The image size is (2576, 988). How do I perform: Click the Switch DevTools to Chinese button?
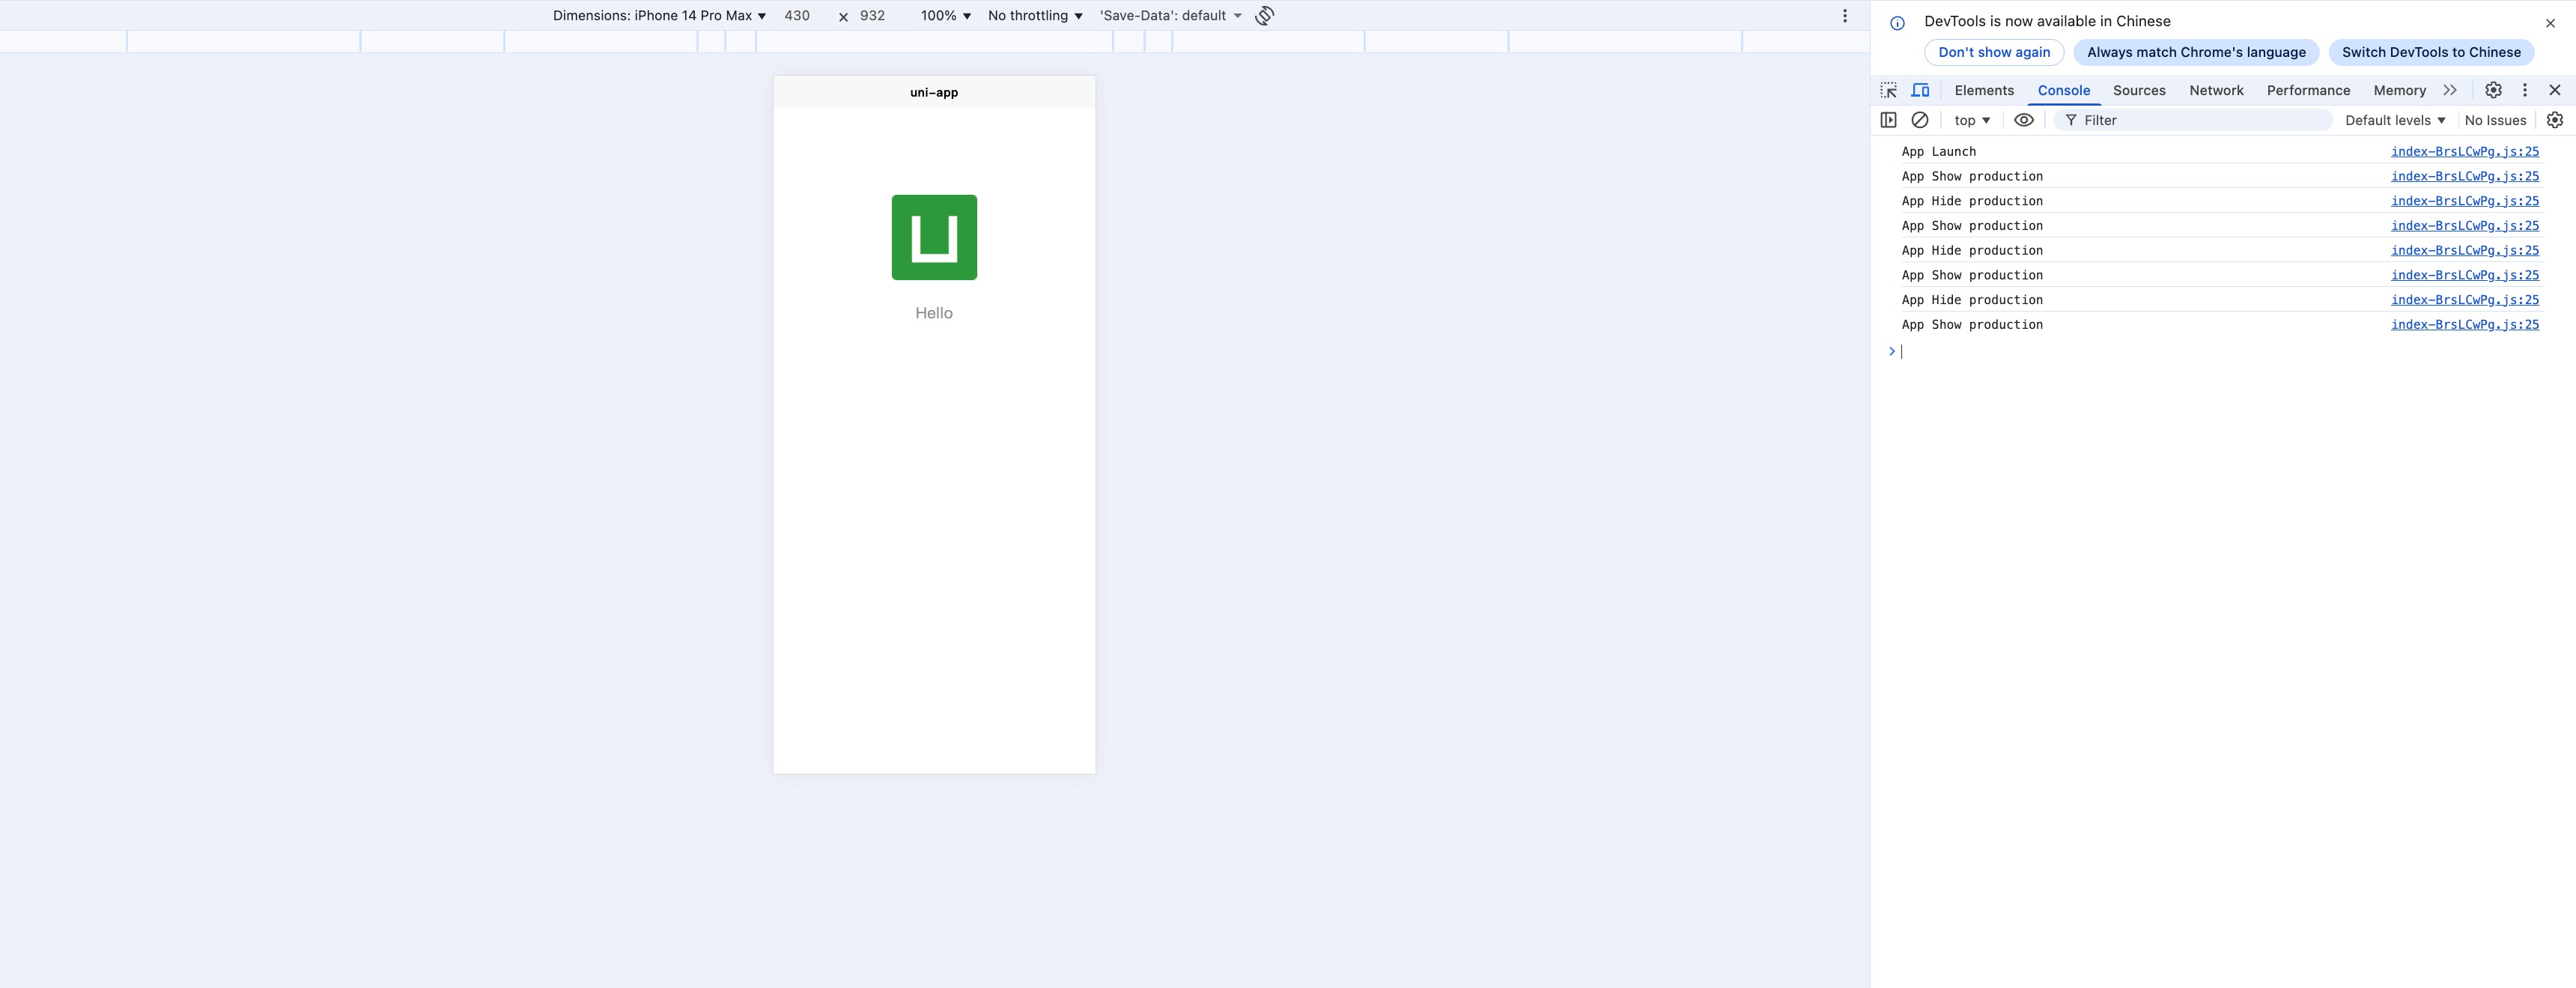(x=2431, y=52)
